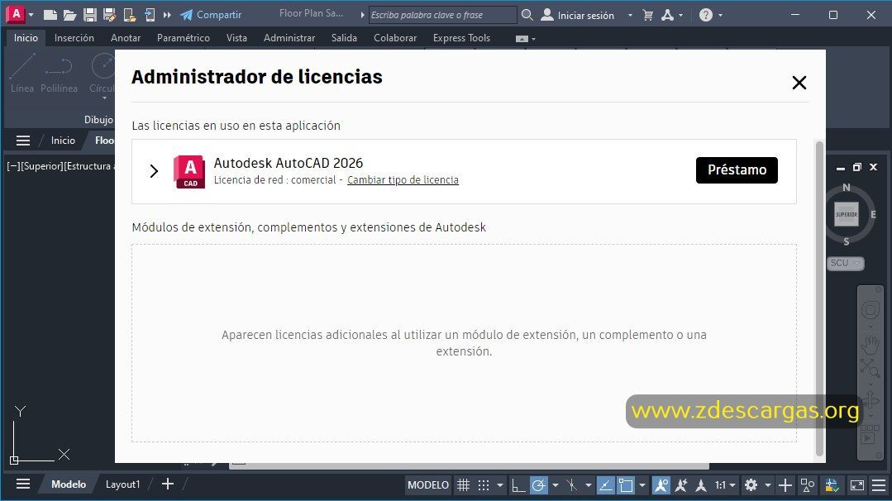Click the Help question mark icon
Viewport: 892px width, 501px height.
coord(706,15)
